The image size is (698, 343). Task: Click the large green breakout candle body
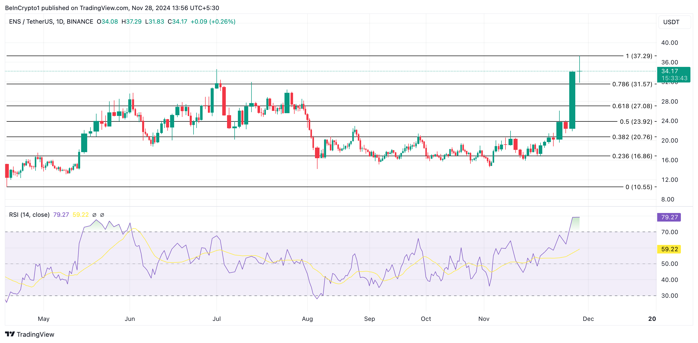[x=572, y=100]
